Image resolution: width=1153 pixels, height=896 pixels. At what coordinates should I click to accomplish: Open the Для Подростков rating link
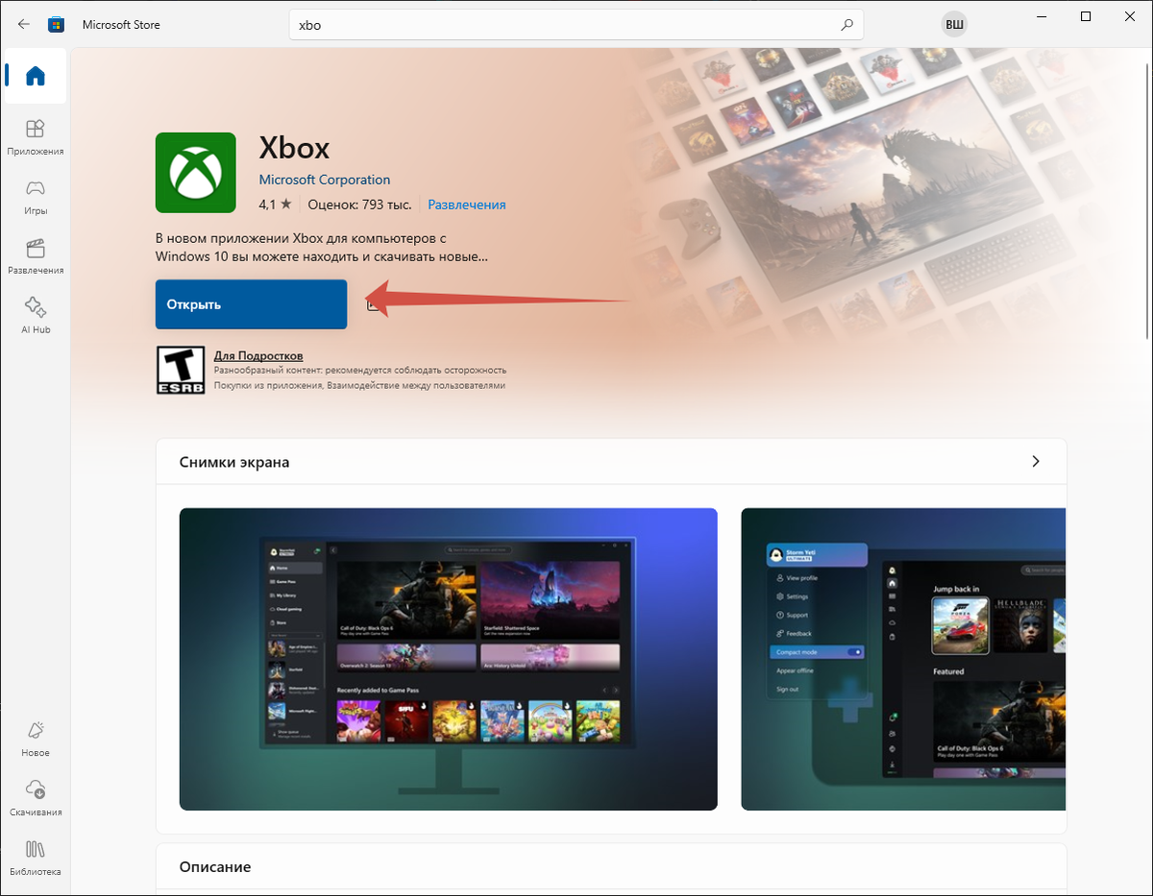tap(258, 356)
